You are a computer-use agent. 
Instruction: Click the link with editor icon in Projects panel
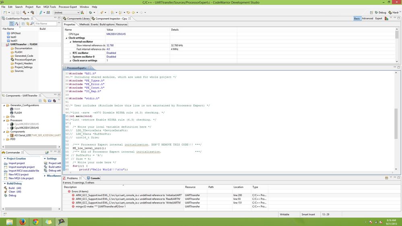[28, 24]
